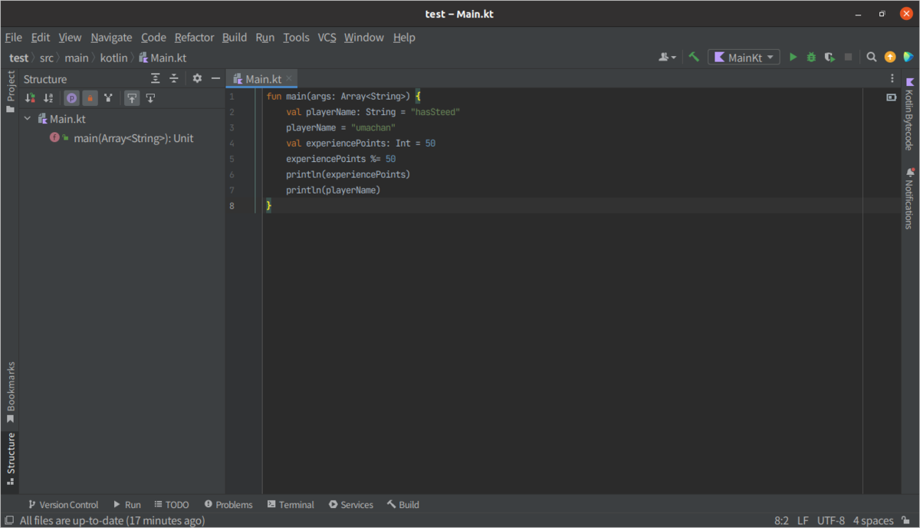Open the Terminal tool window

pyautogui.click(x=291, y=504)
